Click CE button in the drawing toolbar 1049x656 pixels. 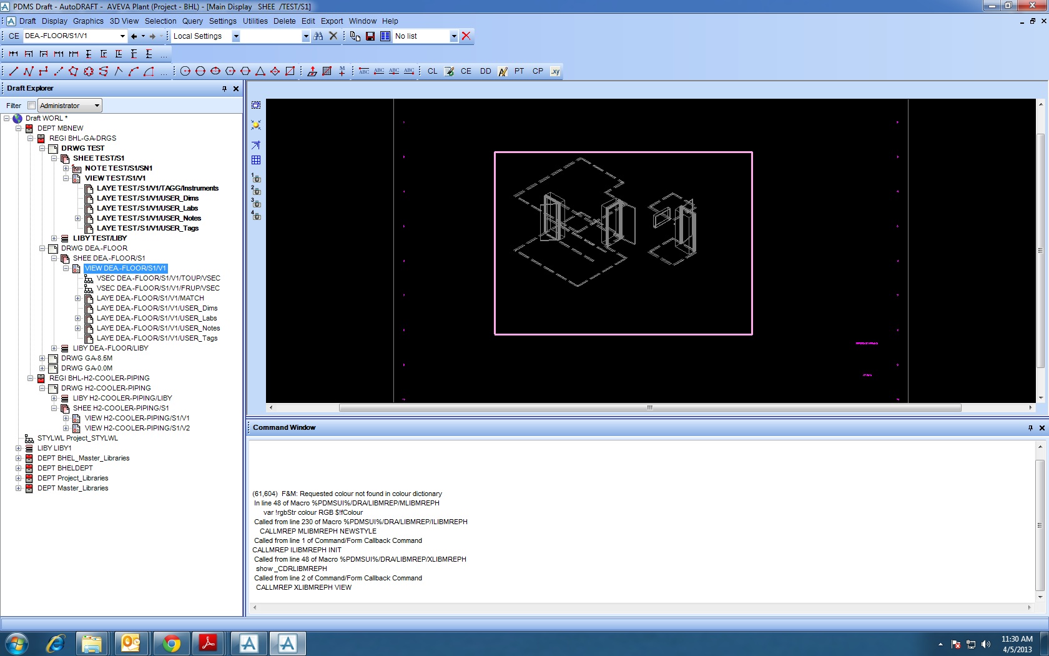tap(466, 71)
